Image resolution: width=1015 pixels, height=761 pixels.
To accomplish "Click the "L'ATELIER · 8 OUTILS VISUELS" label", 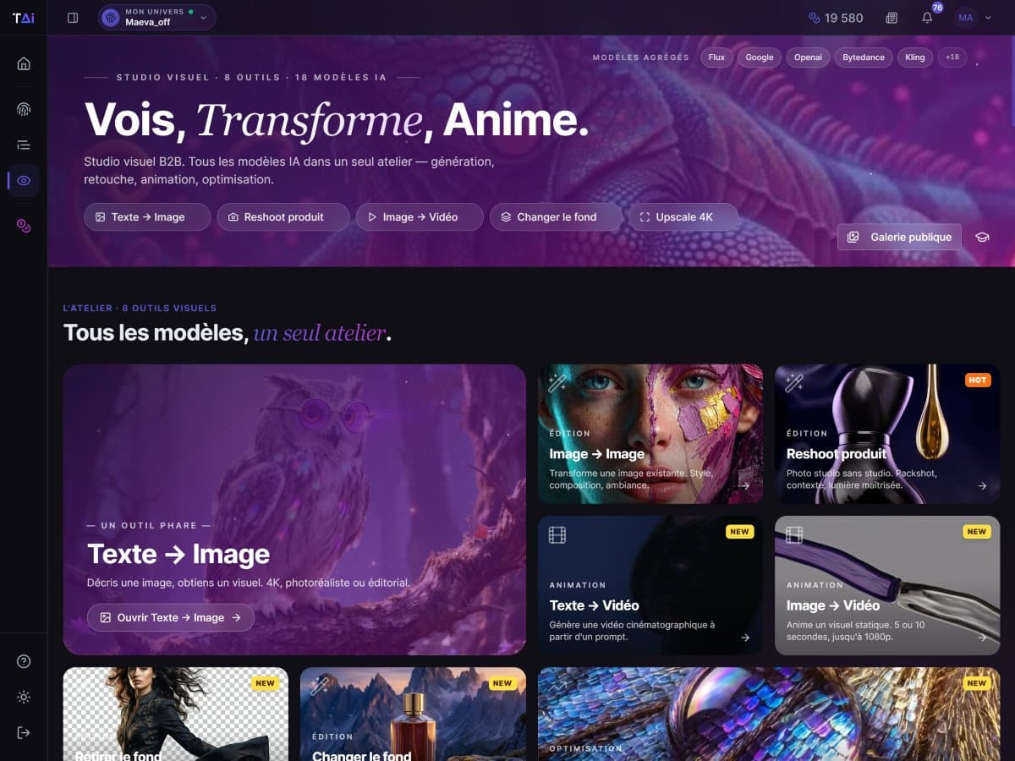I will (140, 309).
